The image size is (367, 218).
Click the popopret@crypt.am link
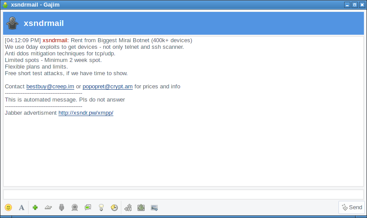pos(108,87)
